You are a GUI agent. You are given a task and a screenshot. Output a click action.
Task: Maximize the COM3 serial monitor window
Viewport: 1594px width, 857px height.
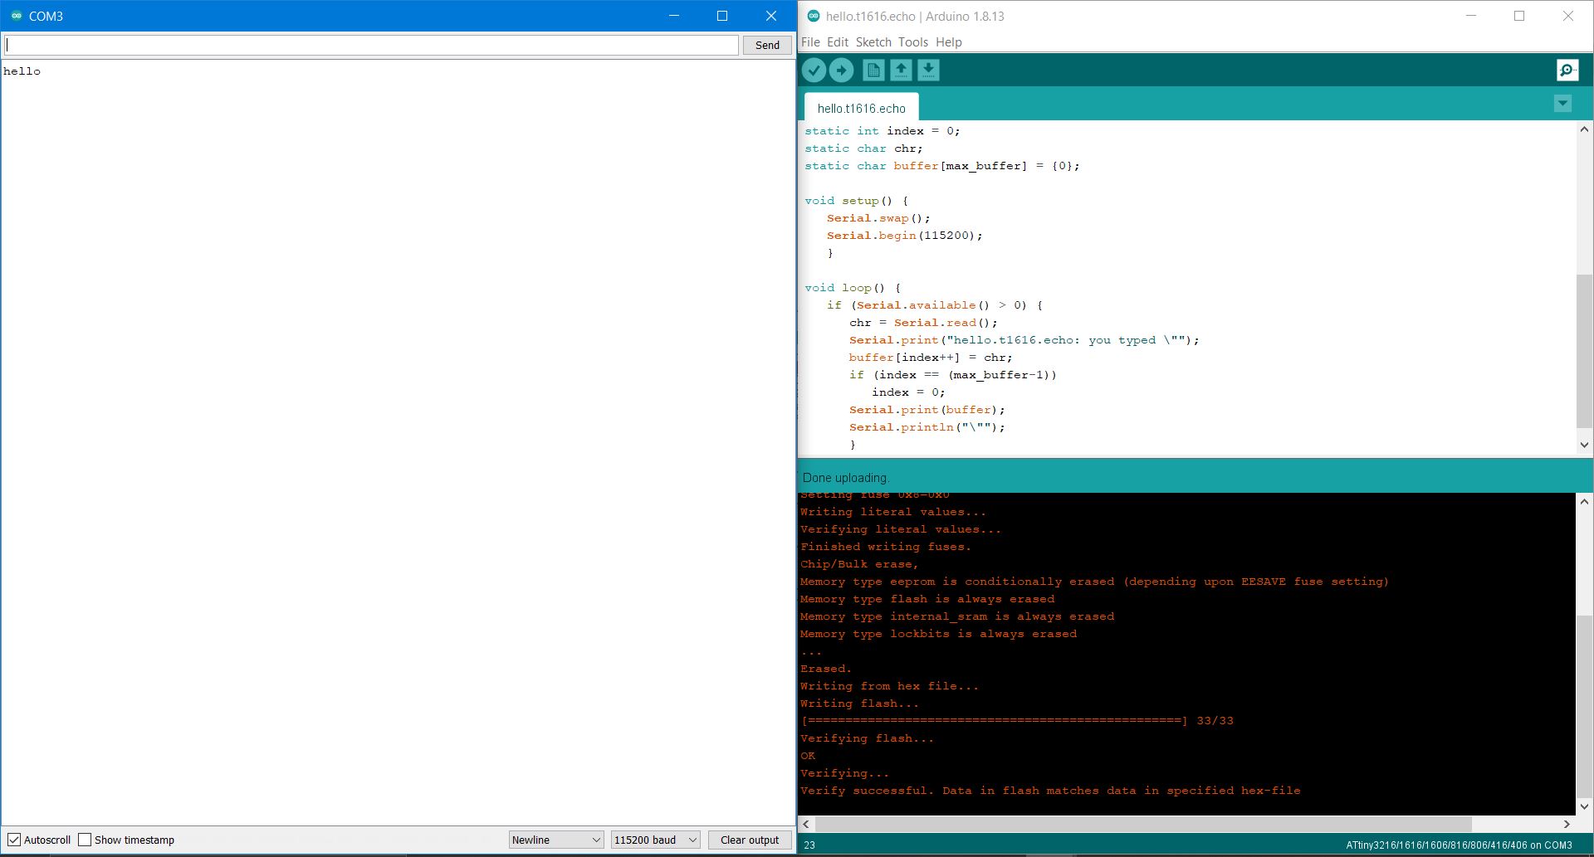[x=722, y=16]
